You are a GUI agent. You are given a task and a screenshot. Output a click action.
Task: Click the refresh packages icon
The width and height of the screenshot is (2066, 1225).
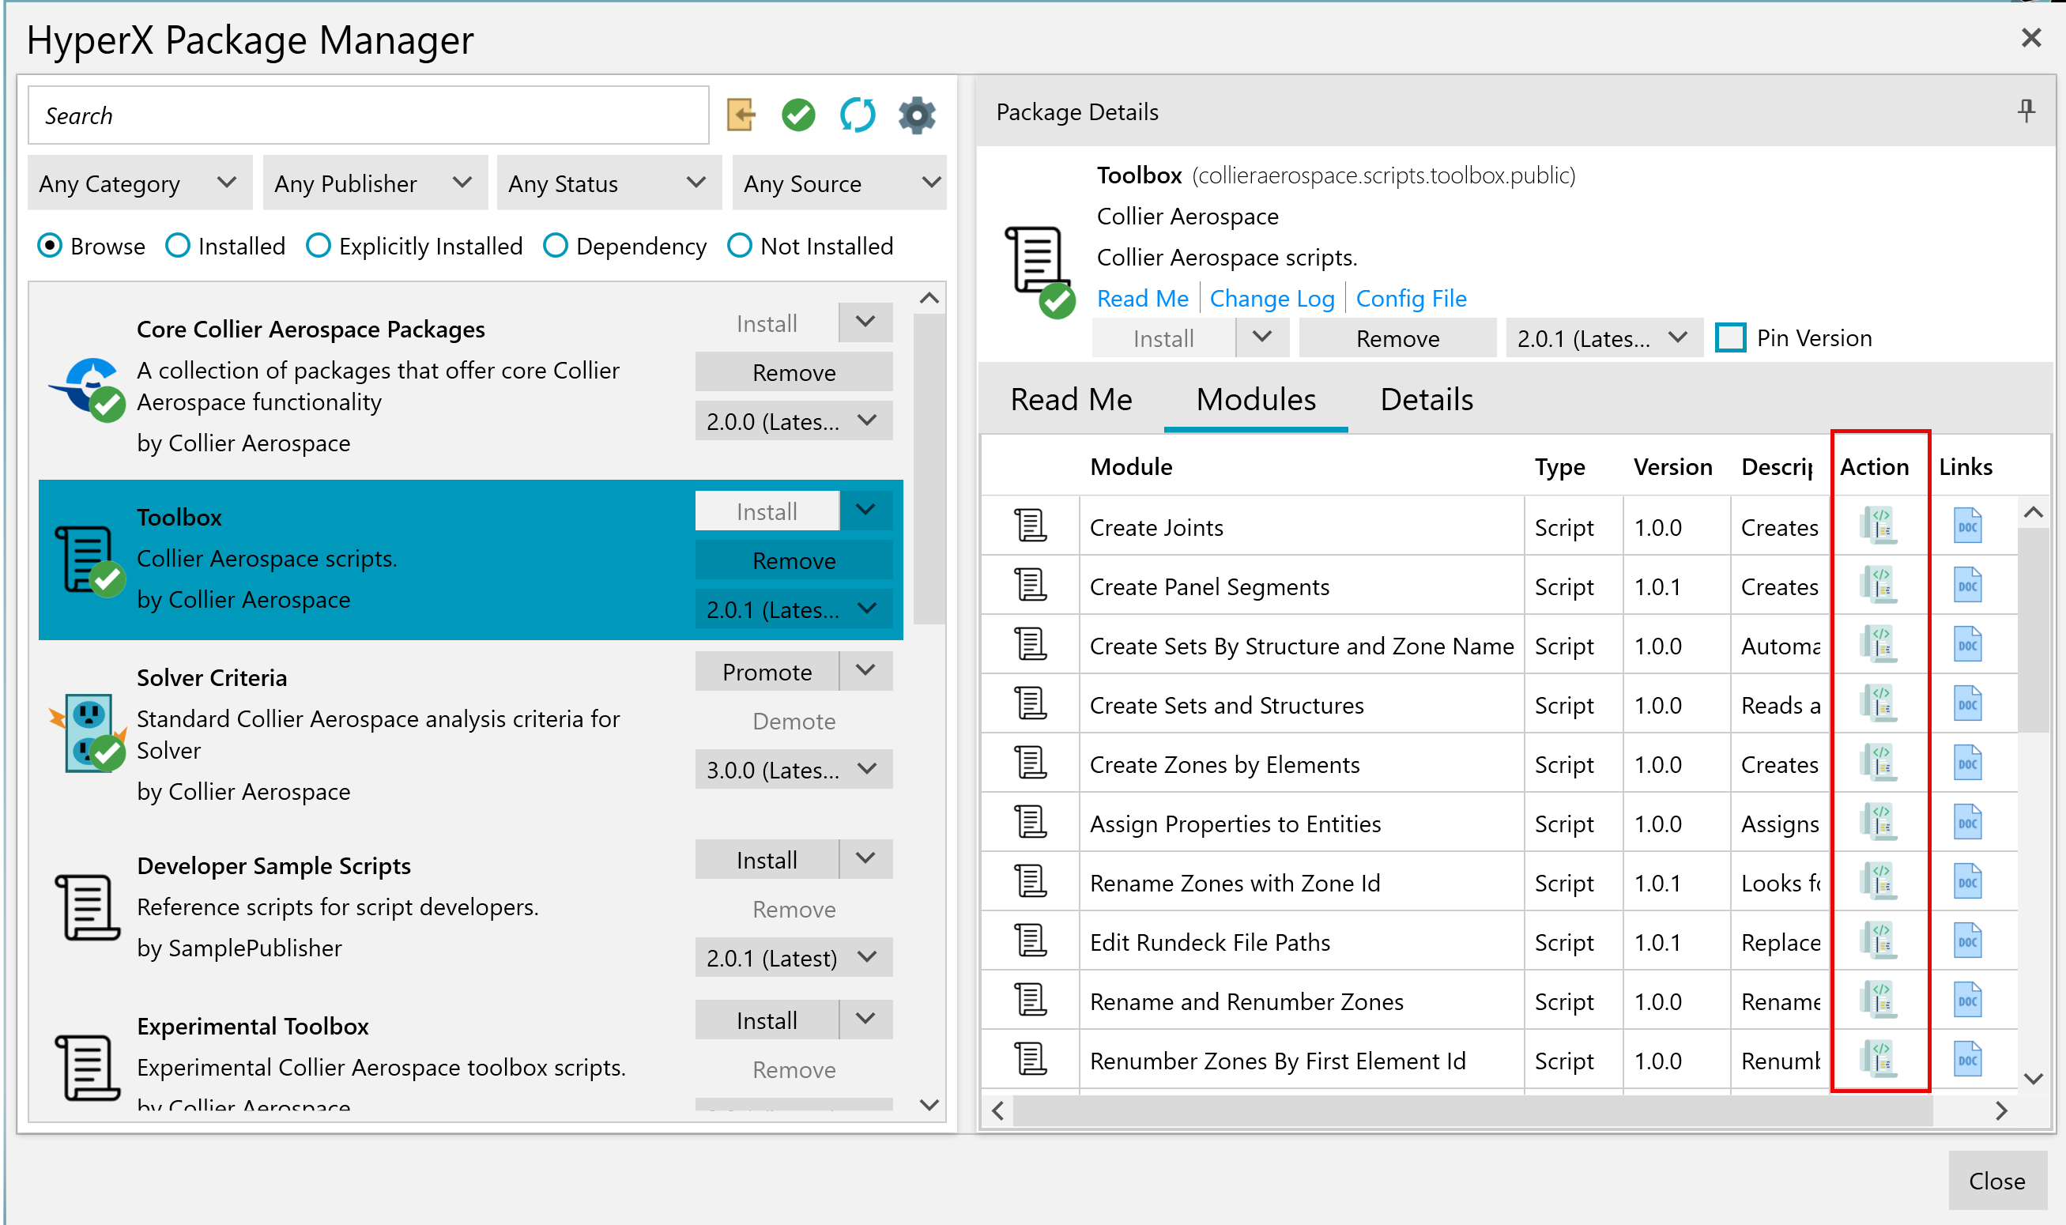[858, 115]
